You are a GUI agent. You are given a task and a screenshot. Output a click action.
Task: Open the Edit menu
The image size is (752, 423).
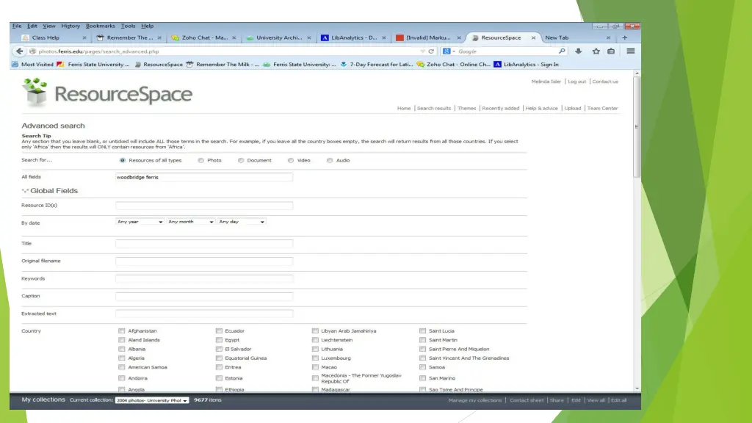[x=32, y=26]
